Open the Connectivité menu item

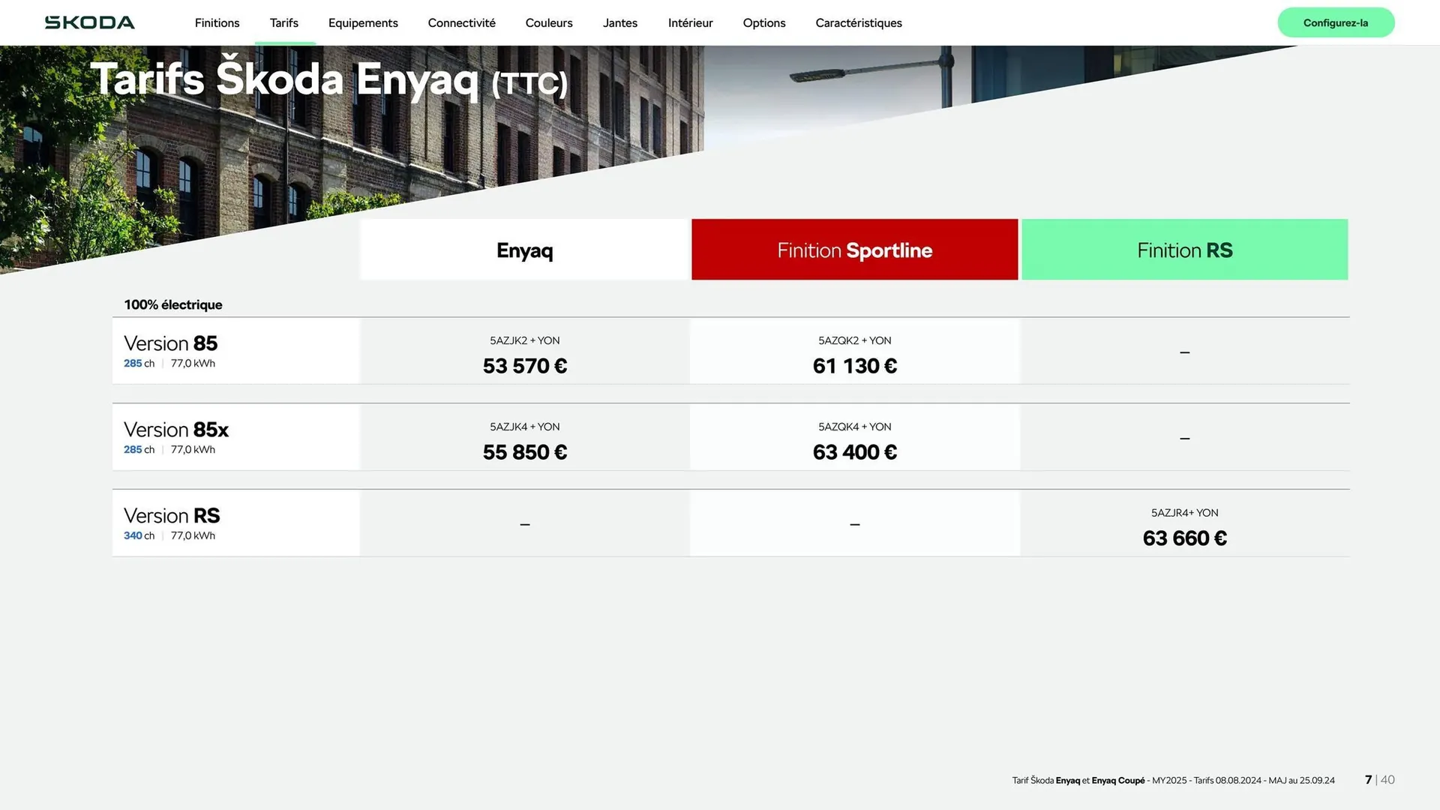tap(461, 22)
